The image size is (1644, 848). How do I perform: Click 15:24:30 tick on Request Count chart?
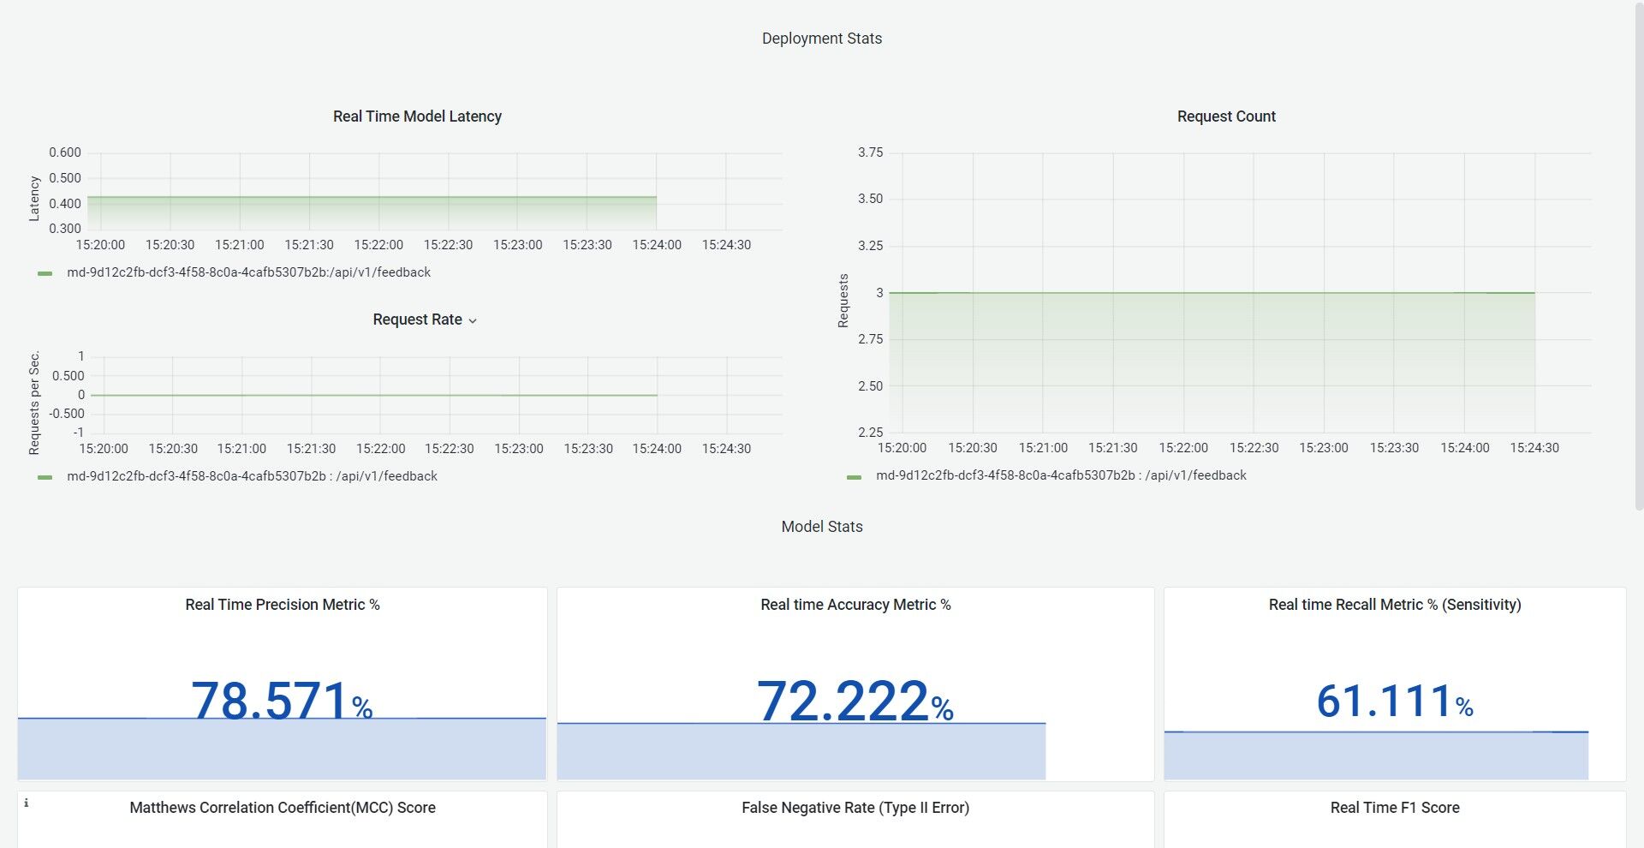(1534, 448)
